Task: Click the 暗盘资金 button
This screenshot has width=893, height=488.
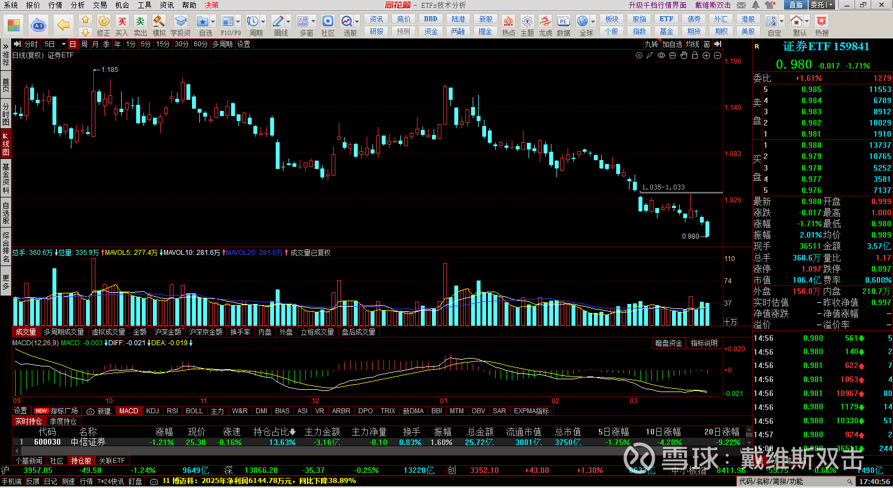Action: (x=669, y=344)
